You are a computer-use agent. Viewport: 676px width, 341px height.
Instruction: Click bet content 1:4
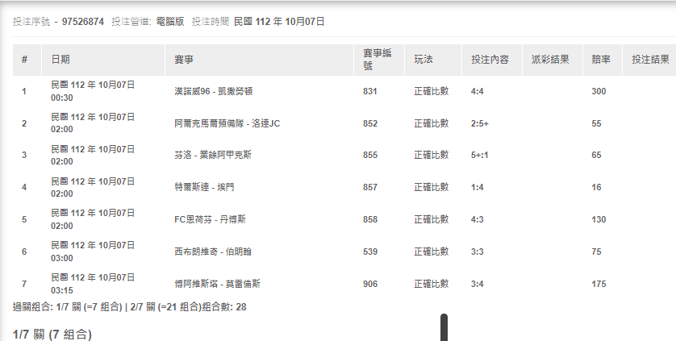pos(478,187)
